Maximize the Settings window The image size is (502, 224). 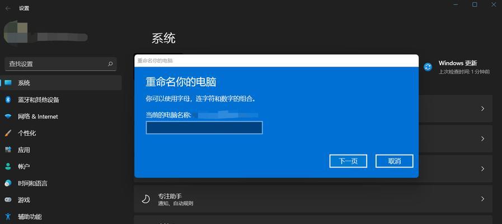(475, 4)
